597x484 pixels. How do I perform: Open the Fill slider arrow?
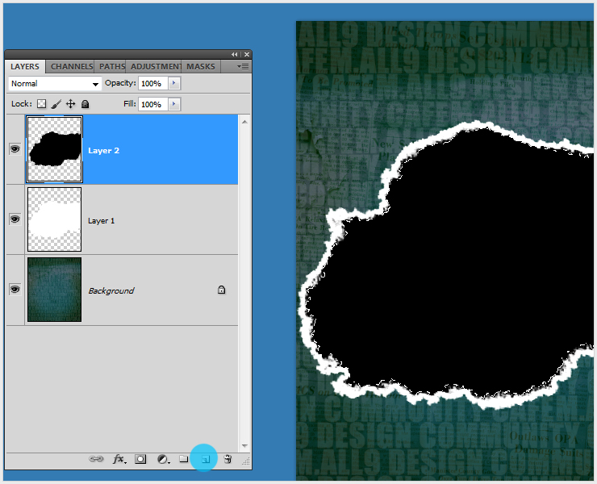point(174,105)
